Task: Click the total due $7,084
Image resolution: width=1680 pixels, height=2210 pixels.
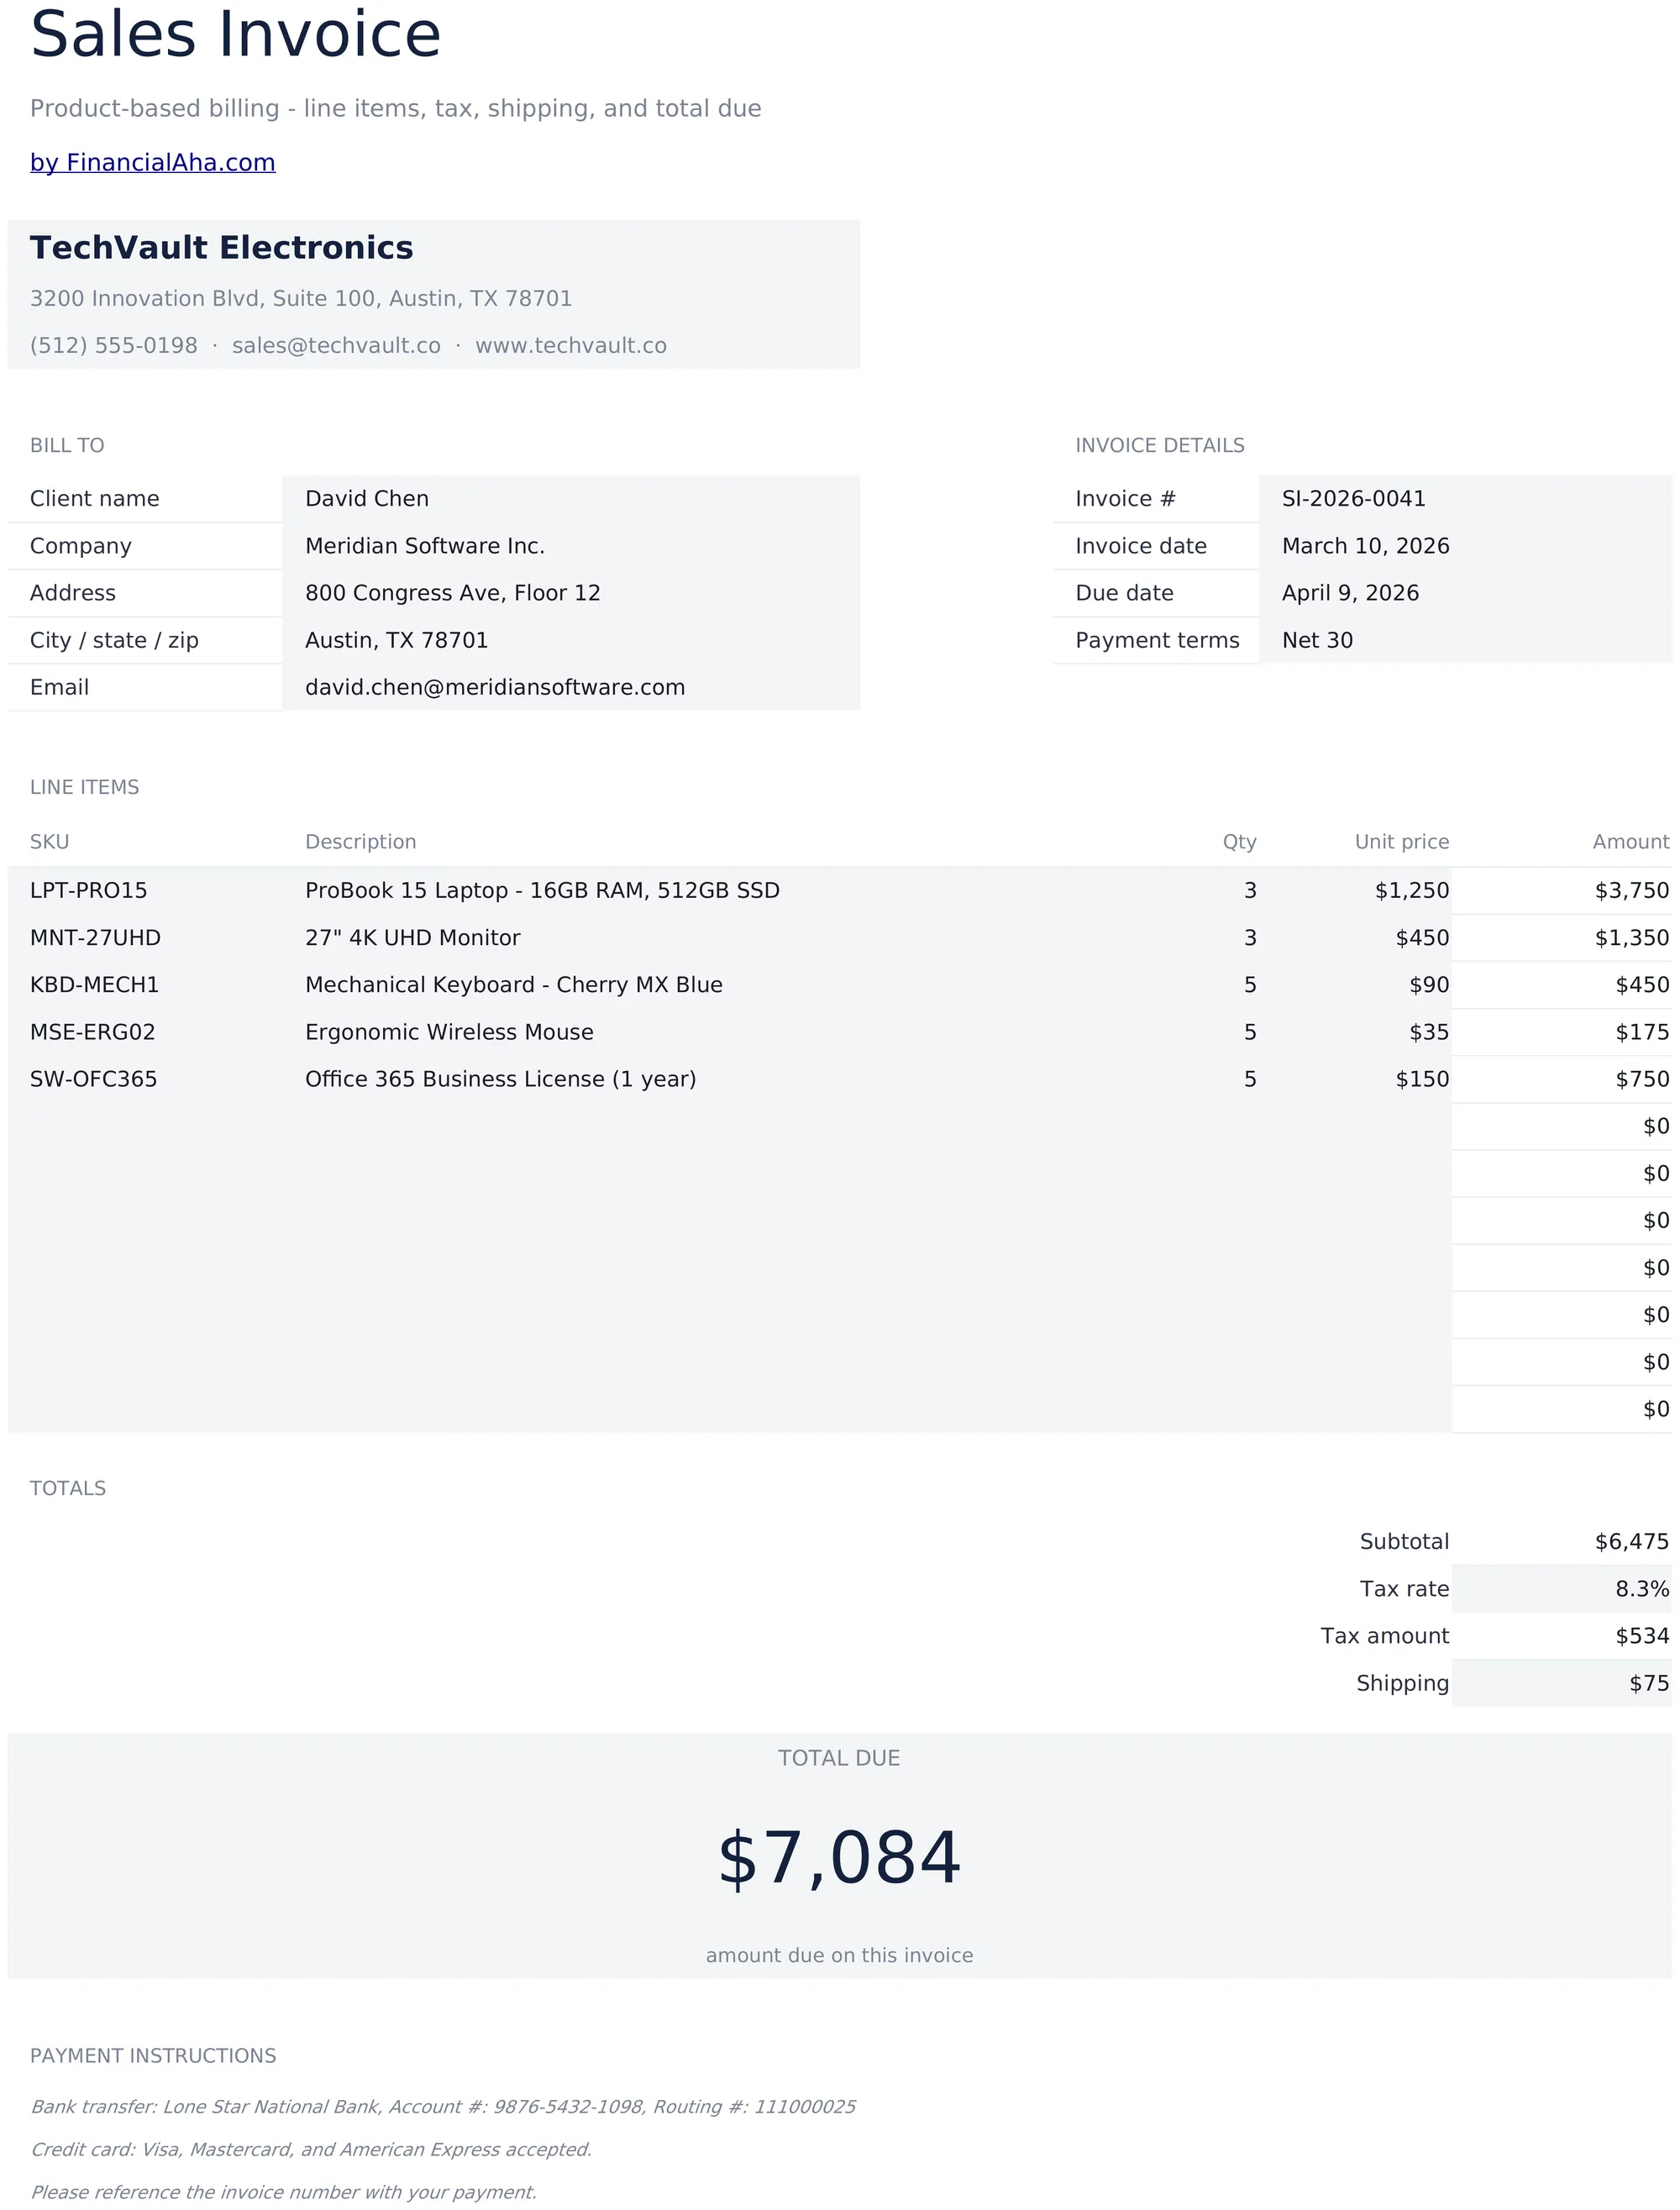Action: [840, 1859]
